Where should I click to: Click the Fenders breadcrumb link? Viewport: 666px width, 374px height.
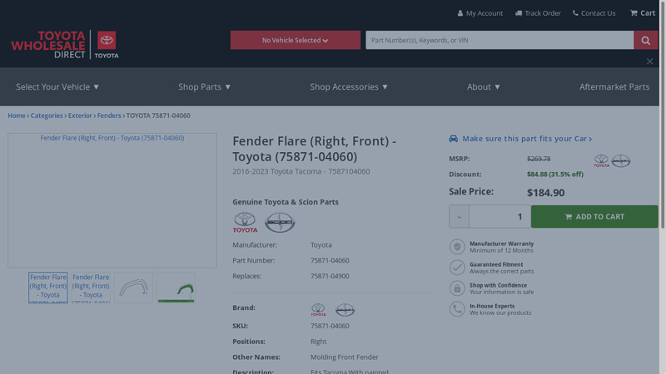coord(109,116)
